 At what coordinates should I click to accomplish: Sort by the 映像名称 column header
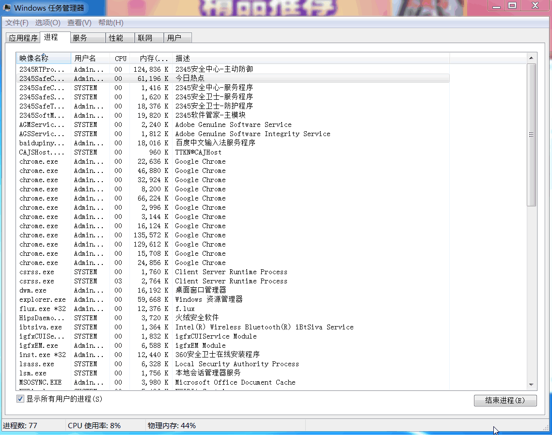pos(43,58)
